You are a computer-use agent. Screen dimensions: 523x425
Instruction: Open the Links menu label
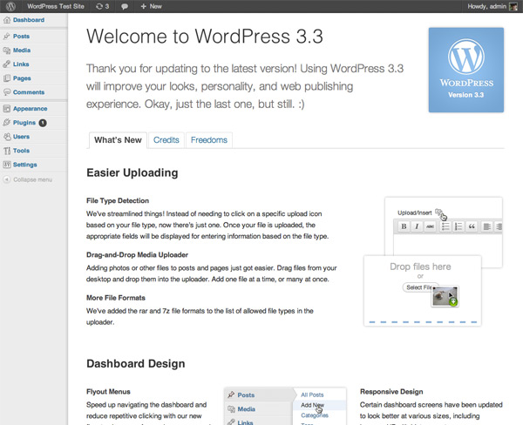coord(21,64)
